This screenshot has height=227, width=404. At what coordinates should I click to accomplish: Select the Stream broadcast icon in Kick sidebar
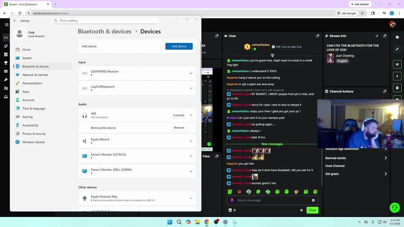6,38
